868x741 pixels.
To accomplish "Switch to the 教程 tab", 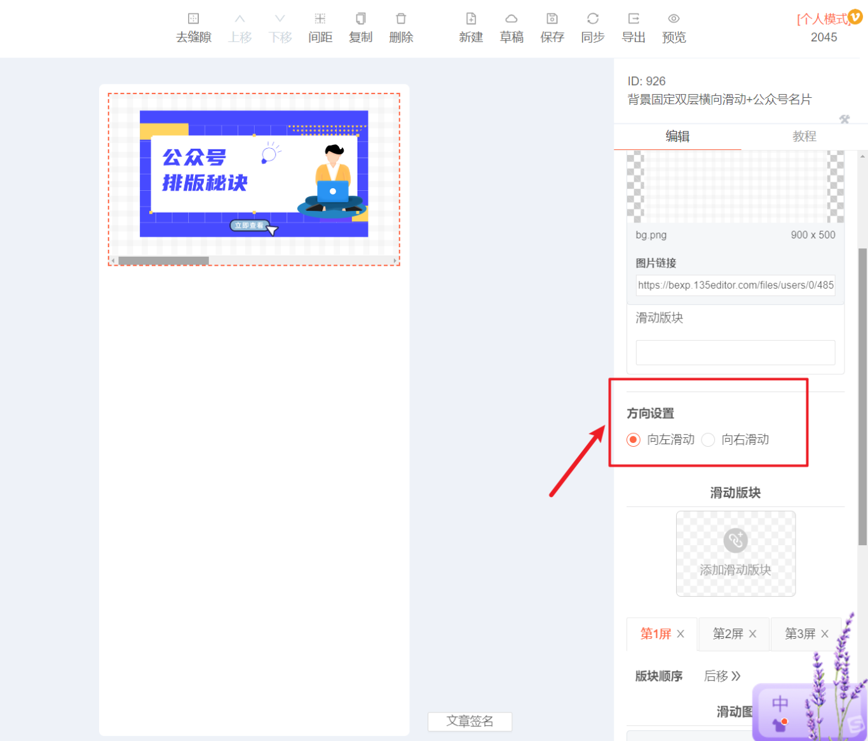I will [x=804, y=136].
